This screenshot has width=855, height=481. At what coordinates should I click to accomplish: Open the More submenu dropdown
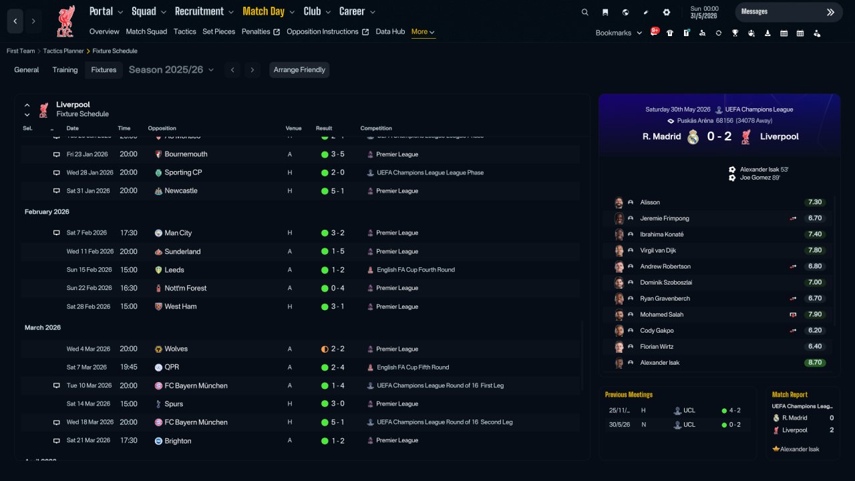(423, 32)
